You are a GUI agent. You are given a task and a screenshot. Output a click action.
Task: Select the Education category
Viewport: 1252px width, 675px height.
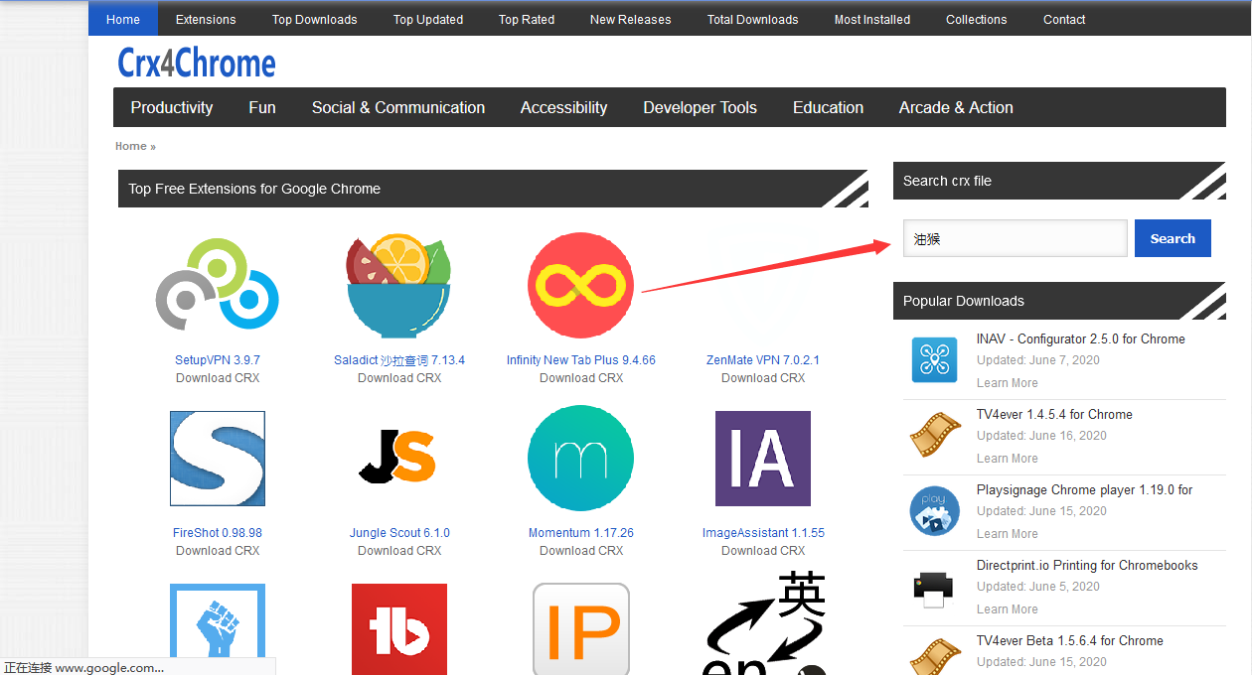click(828, 107)
